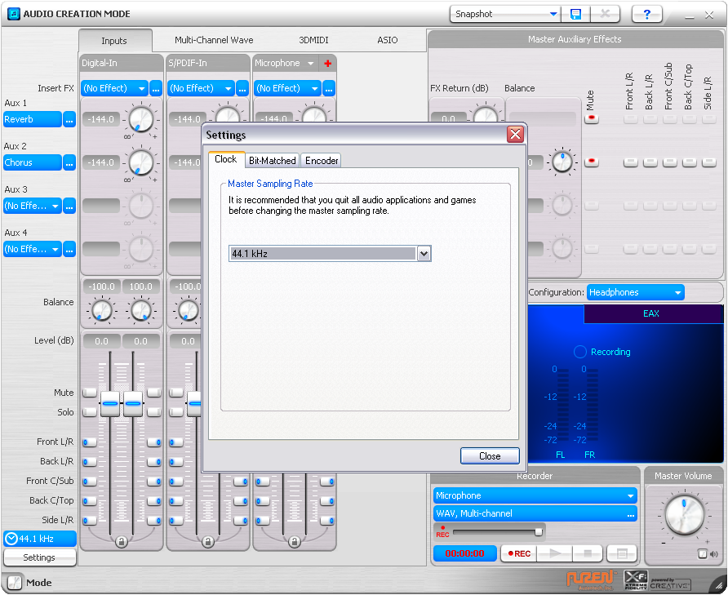Click the Digital-In channel link lock icon
The width and height of the screenshot is (728, 595).
coord(122,541)
